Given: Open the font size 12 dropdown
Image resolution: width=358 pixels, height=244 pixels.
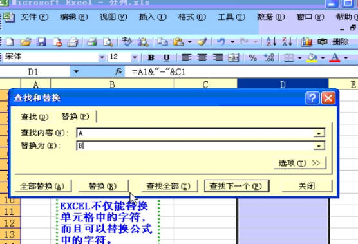Looking at the screenshot, I should pos(135,57).
